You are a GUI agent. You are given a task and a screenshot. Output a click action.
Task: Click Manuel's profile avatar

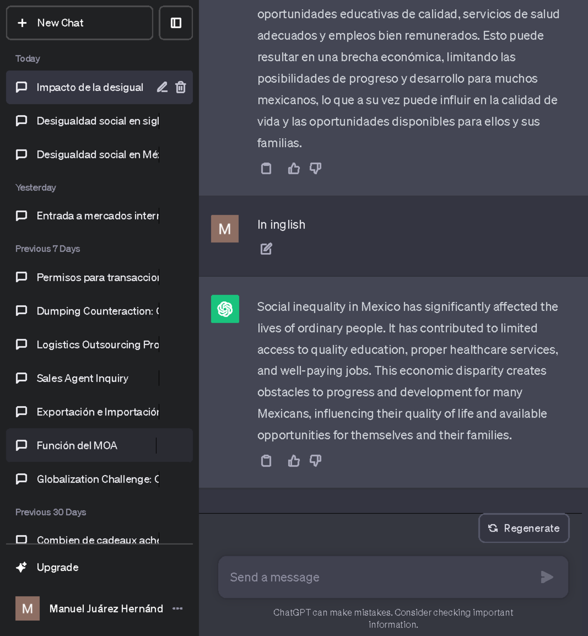[x=27, y=609]
